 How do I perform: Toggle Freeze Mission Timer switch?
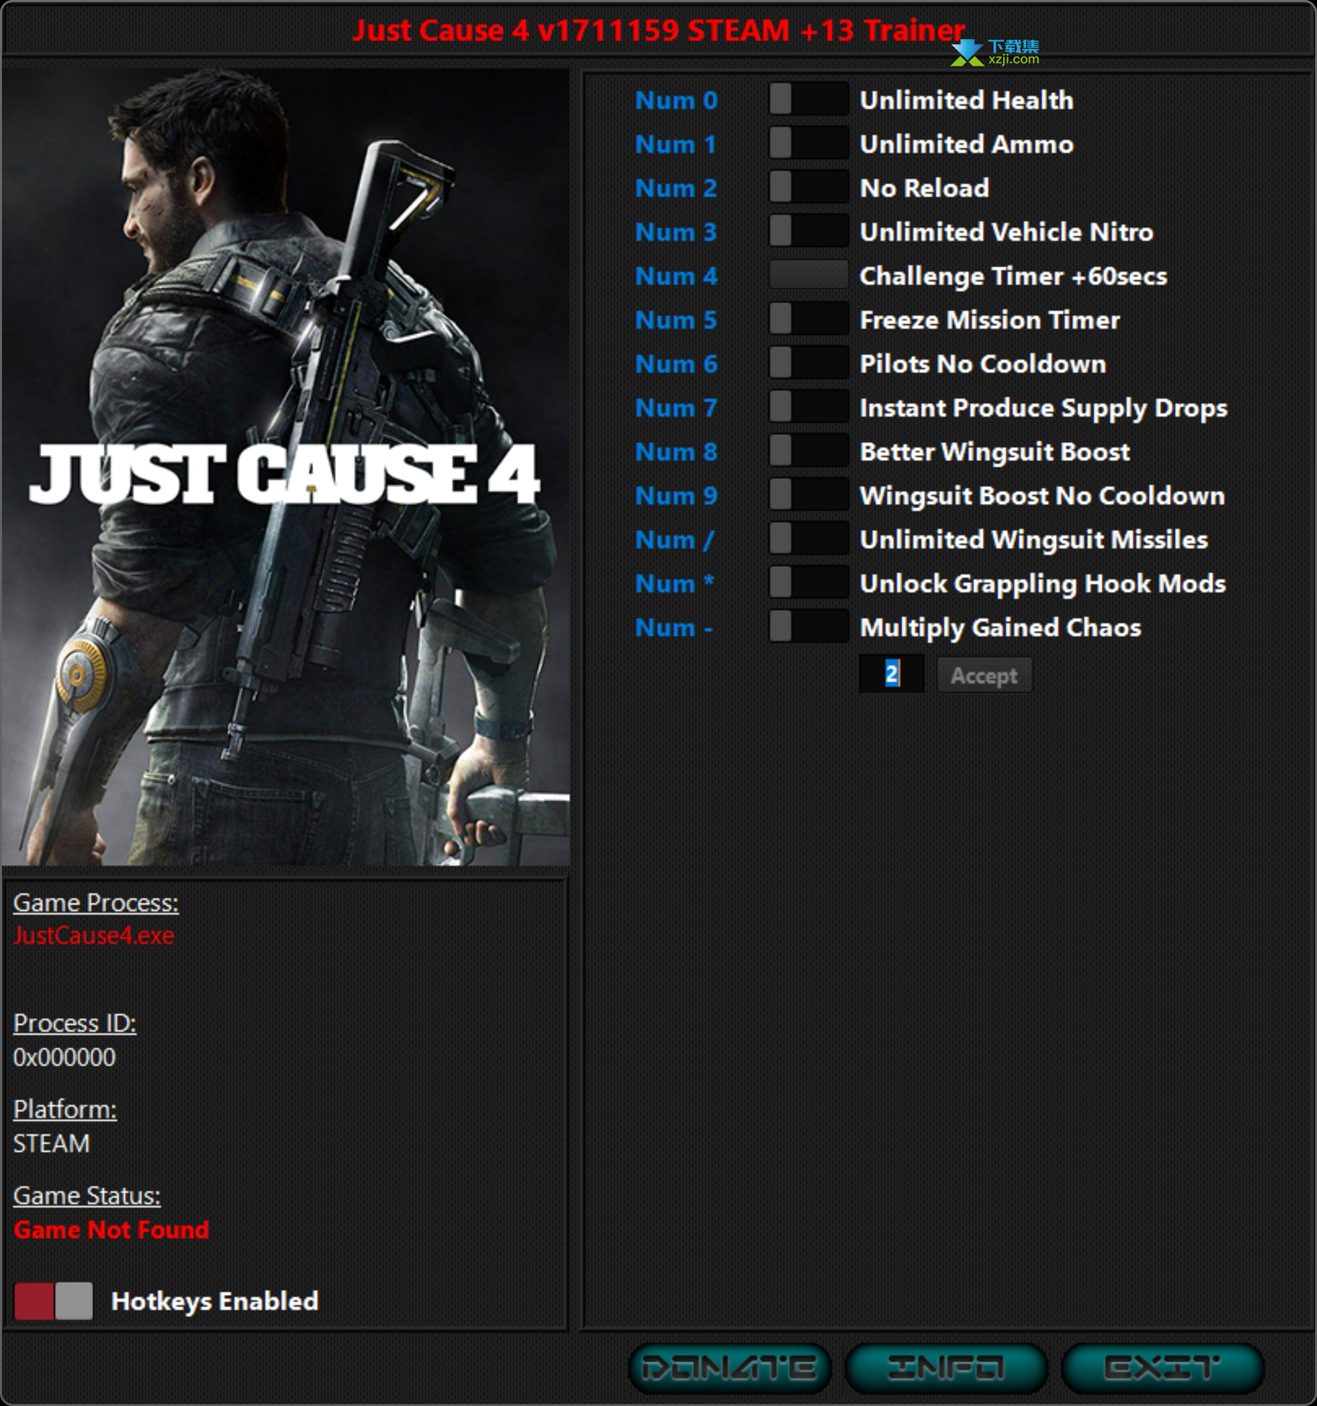809,319
